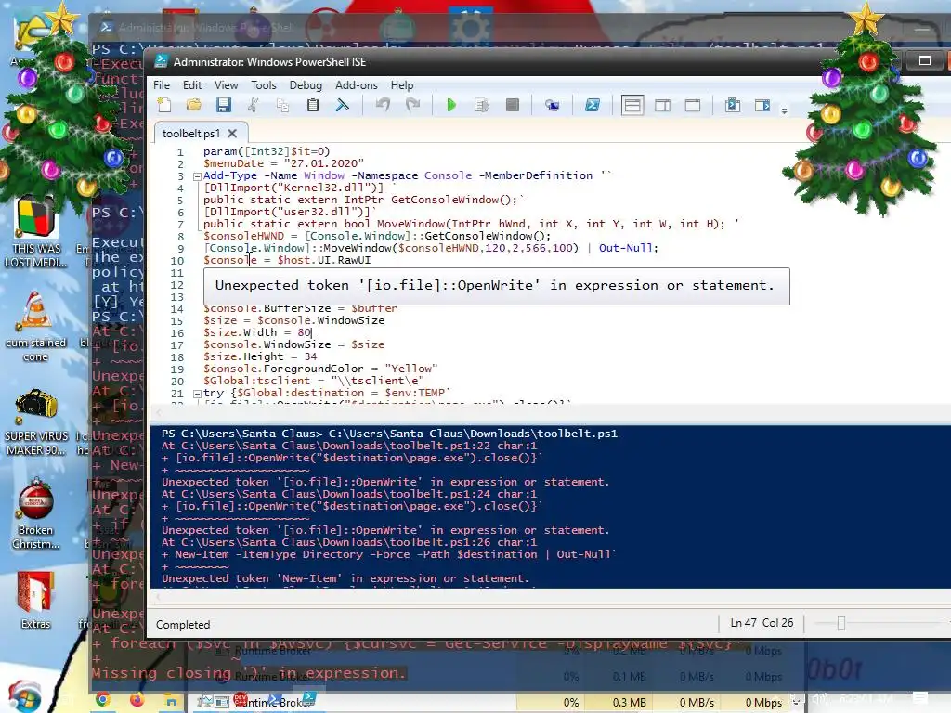The height and width of the screenshot is (713, 951).
Task: Click line '$console.ForegroundColor = "Yellow"'
Action: pyautogui.click(x=320, y=369)
